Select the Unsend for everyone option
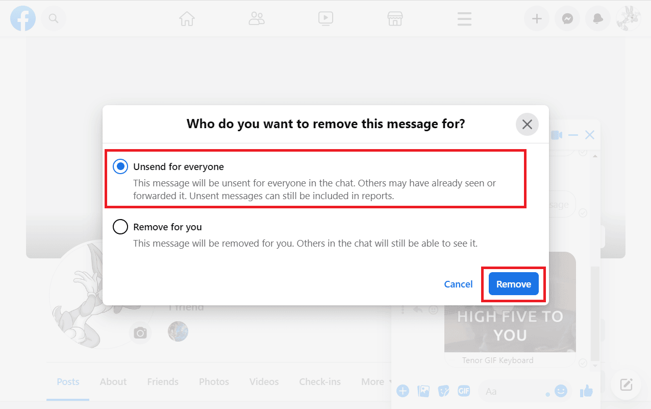Screen dimensions: 651x409 pos(120,166)
